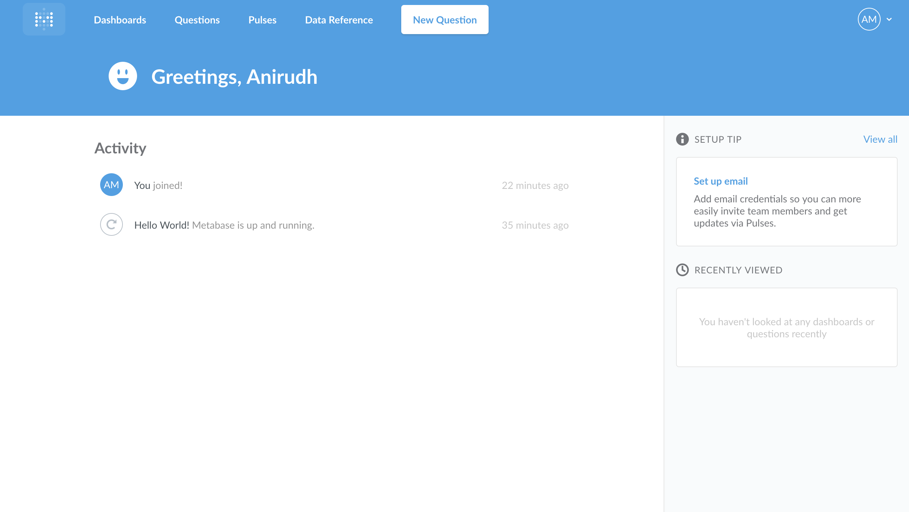909x512 pixels.
Task: Click the Activity section heading
Action: coord(120,148)
